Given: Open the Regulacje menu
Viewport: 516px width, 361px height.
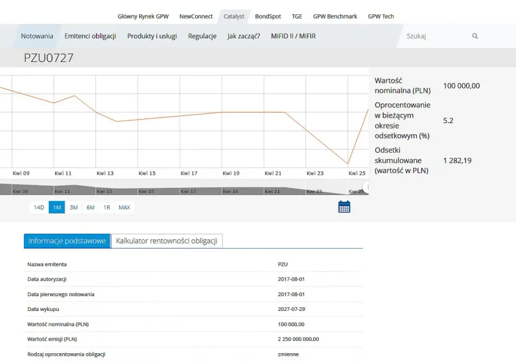Looking at the screenshot, I should (x=202, y=36).
